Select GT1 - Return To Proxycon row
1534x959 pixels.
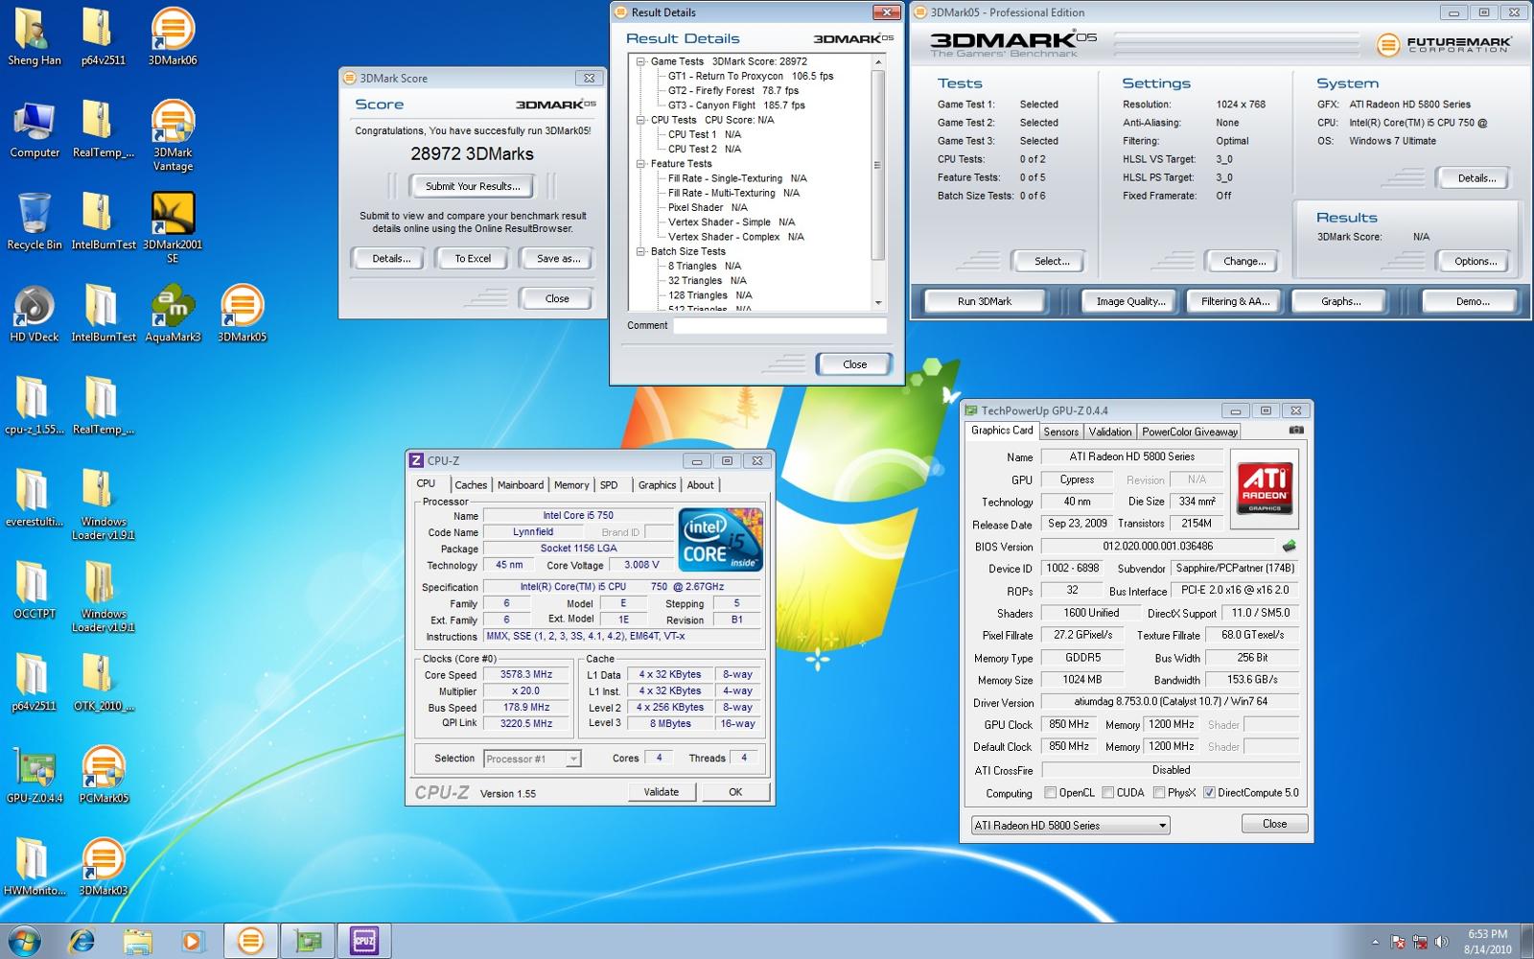751,76
